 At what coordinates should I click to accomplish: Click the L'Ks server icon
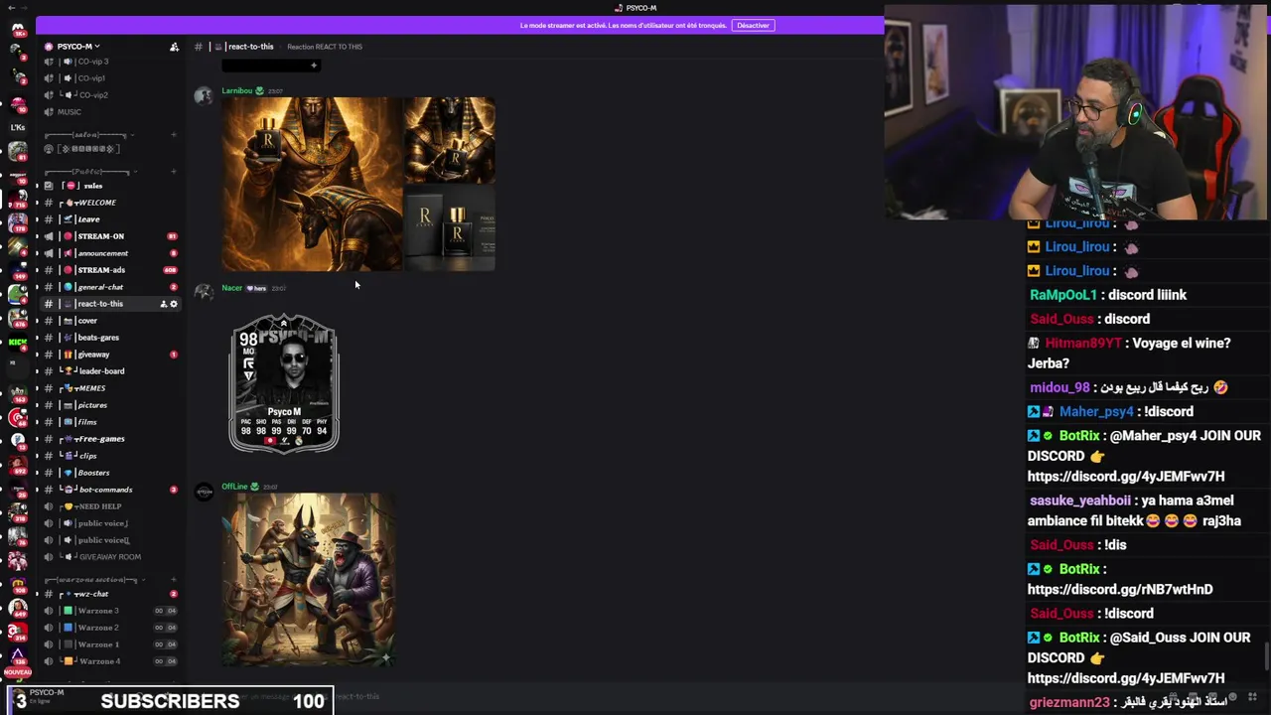(18, 127)
